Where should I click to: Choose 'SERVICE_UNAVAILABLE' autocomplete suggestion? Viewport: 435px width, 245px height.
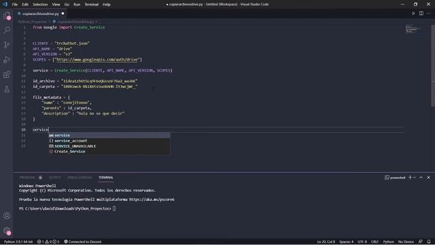tap(109, 146)
